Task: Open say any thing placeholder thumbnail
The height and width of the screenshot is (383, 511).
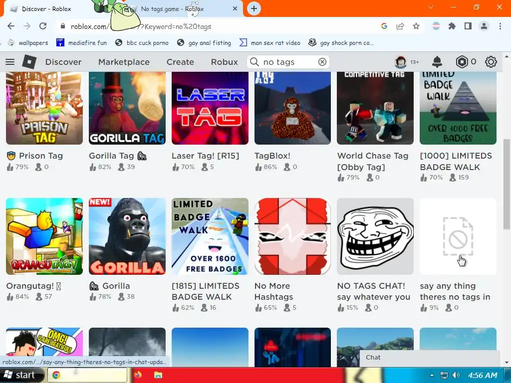Action: pyautogui.click(x=458, y=236)
